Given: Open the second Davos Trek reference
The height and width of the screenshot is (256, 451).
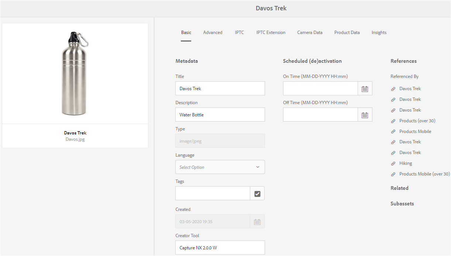Looking at the screenshot, I should click(x=410, y=99).
